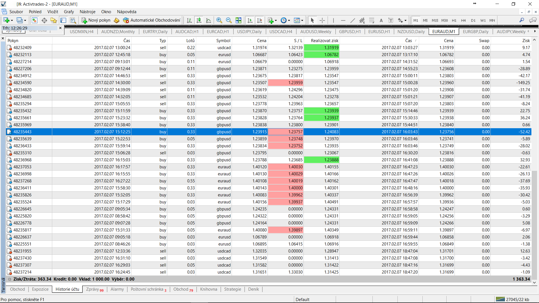Open the GBPUSD,H1 chart tab
Image resolution: width=539 pixels, height=303 pixels.
[x=350, y=31]
